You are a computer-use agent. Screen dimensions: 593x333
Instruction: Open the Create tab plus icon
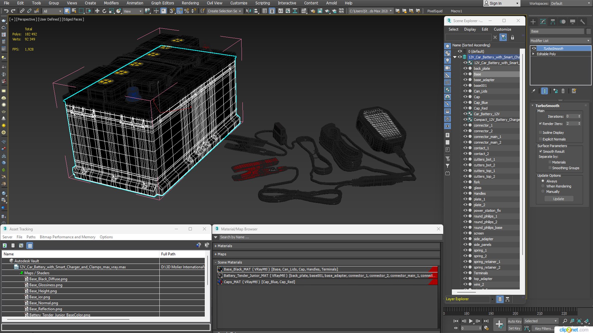pyautogui.click(x=533, y=22)
